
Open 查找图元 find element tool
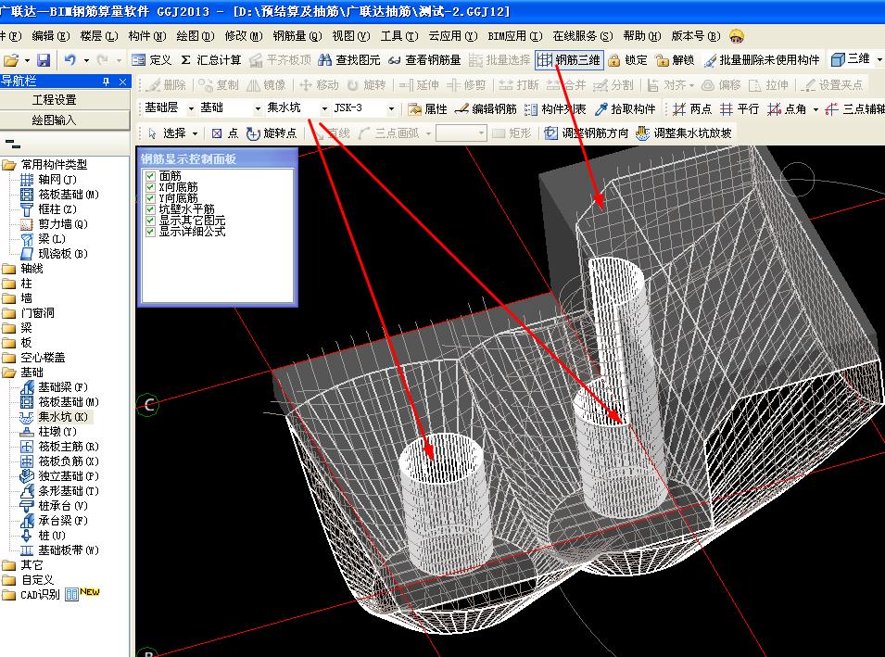coord(348,60)
